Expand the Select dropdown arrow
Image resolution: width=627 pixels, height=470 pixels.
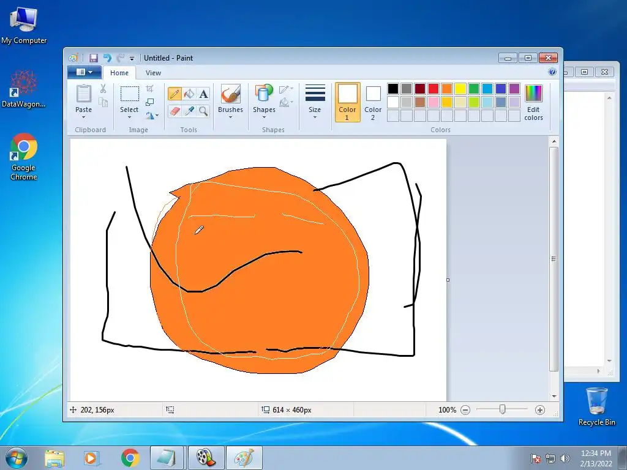[x=129, y=117]
